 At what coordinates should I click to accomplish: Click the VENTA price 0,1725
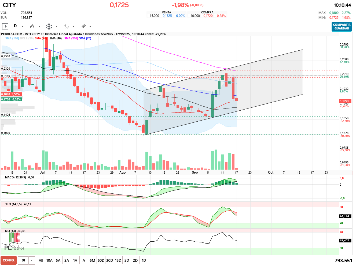click(x=167, y=16)
